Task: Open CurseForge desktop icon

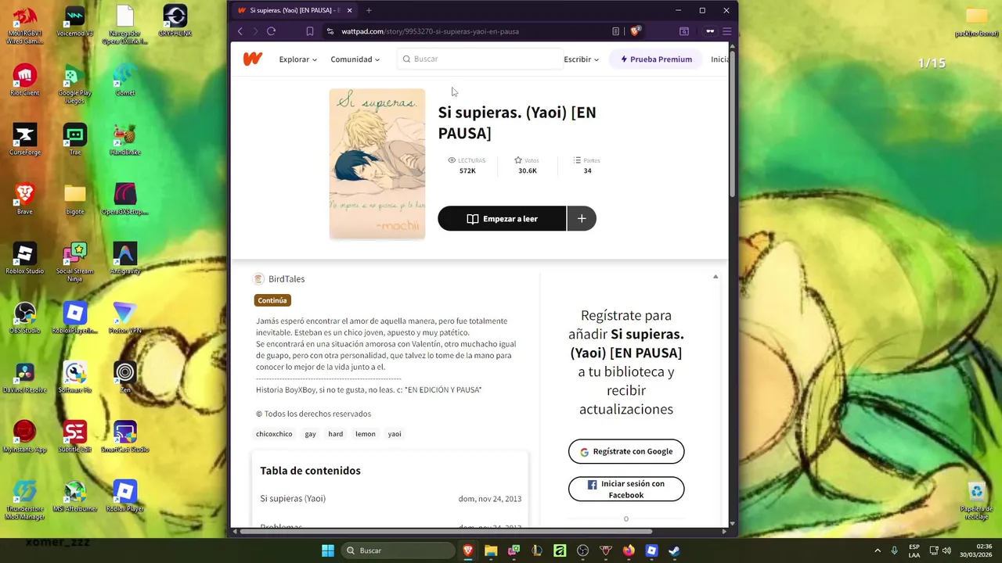Action: pyautogui.click(x=24, y=139)
